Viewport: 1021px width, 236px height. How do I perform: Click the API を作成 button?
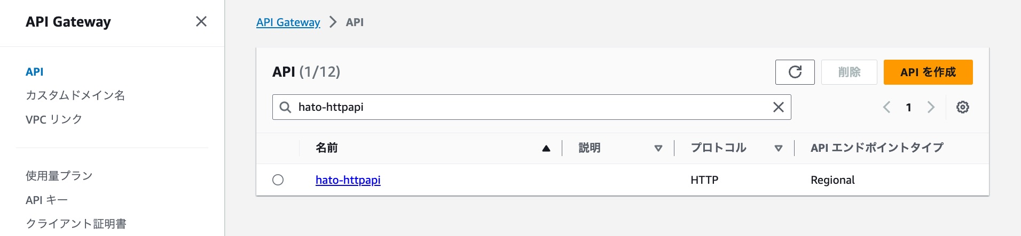(928, 72)
